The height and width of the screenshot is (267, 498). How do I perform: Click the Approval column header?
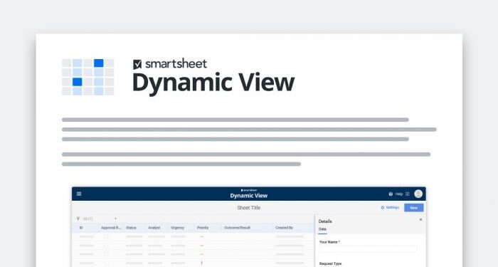[111, 228]
